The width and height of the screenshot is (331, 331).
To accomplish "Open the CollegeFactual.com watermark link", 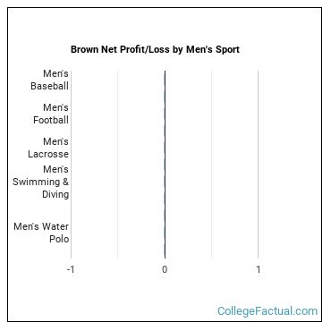I will coord(267,311).
